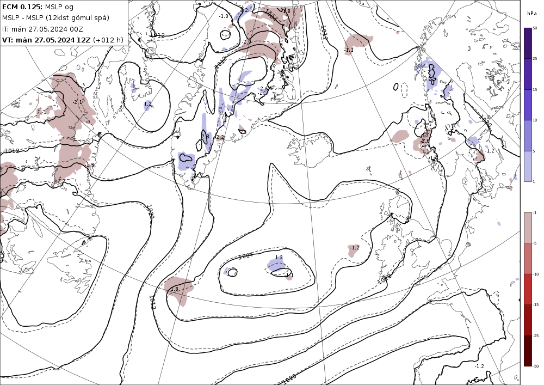Pick the light violet 5–10 legend segment

[528, 136]
